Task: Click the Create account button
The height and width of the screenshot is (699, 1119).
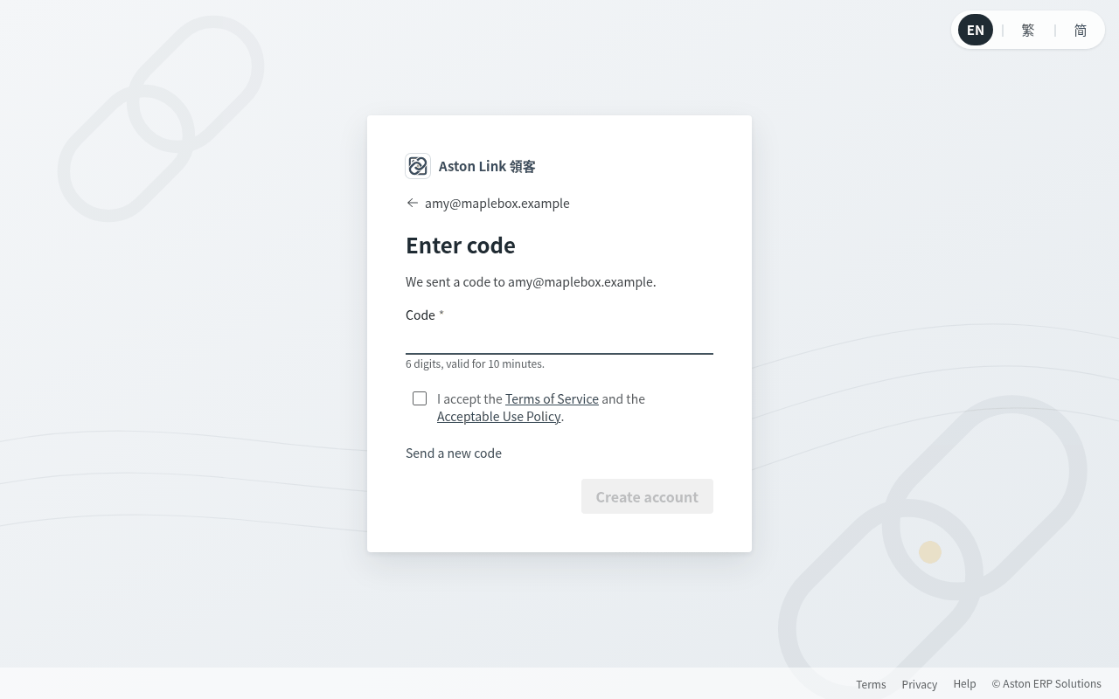Action: pos(647,496)
